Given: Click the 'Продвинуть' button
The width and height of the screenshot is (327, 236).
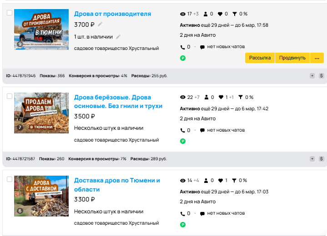Looking at the screenshot, I should (292, 58).
